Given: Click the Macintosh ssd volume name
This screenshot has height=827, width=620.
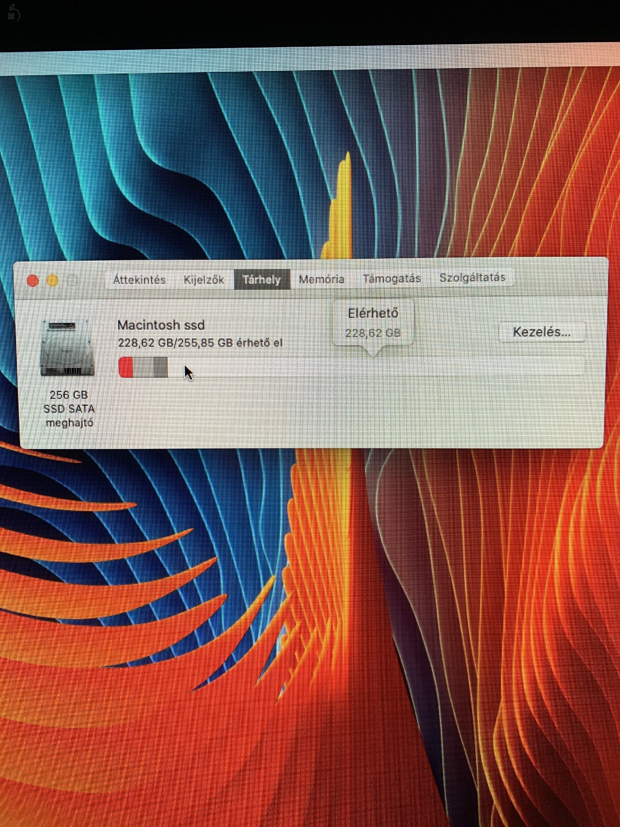Looking at the screenshot, I should click(161, 325).
